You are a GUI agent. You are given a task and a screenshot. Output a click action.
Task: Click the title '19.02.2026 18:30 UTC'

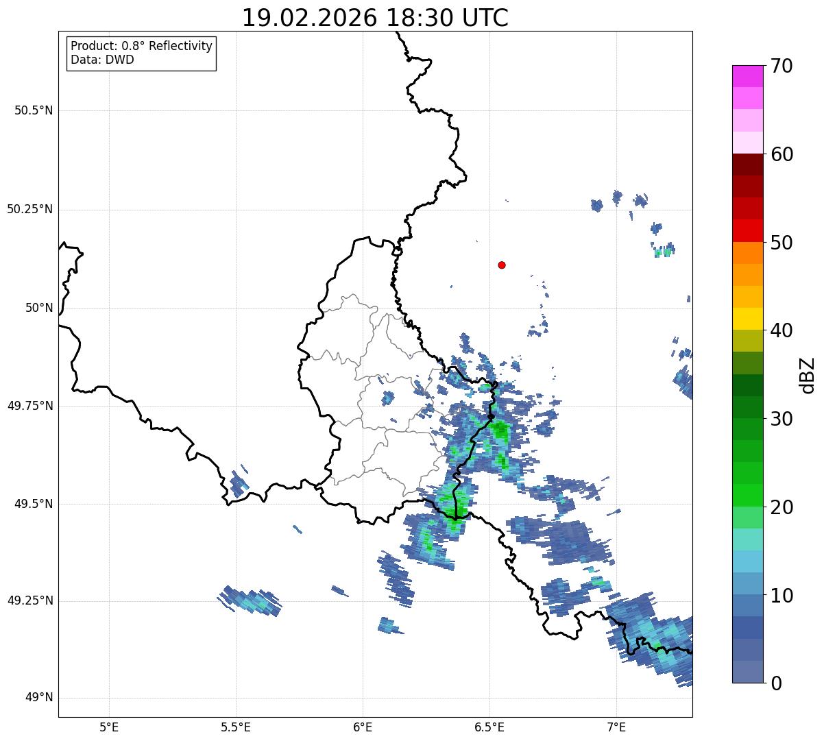(375, 18)
